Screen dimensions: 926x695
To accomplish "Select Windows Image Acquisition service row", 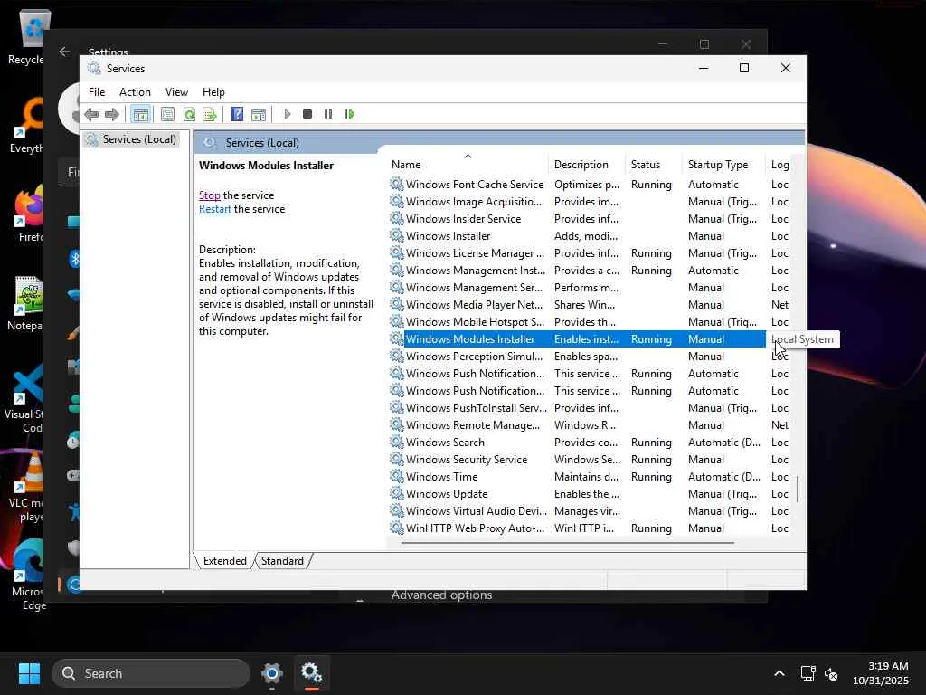I will 589,202.
